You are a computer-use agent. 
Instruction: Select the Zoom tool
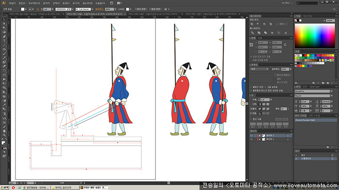[x=4, y=135]
